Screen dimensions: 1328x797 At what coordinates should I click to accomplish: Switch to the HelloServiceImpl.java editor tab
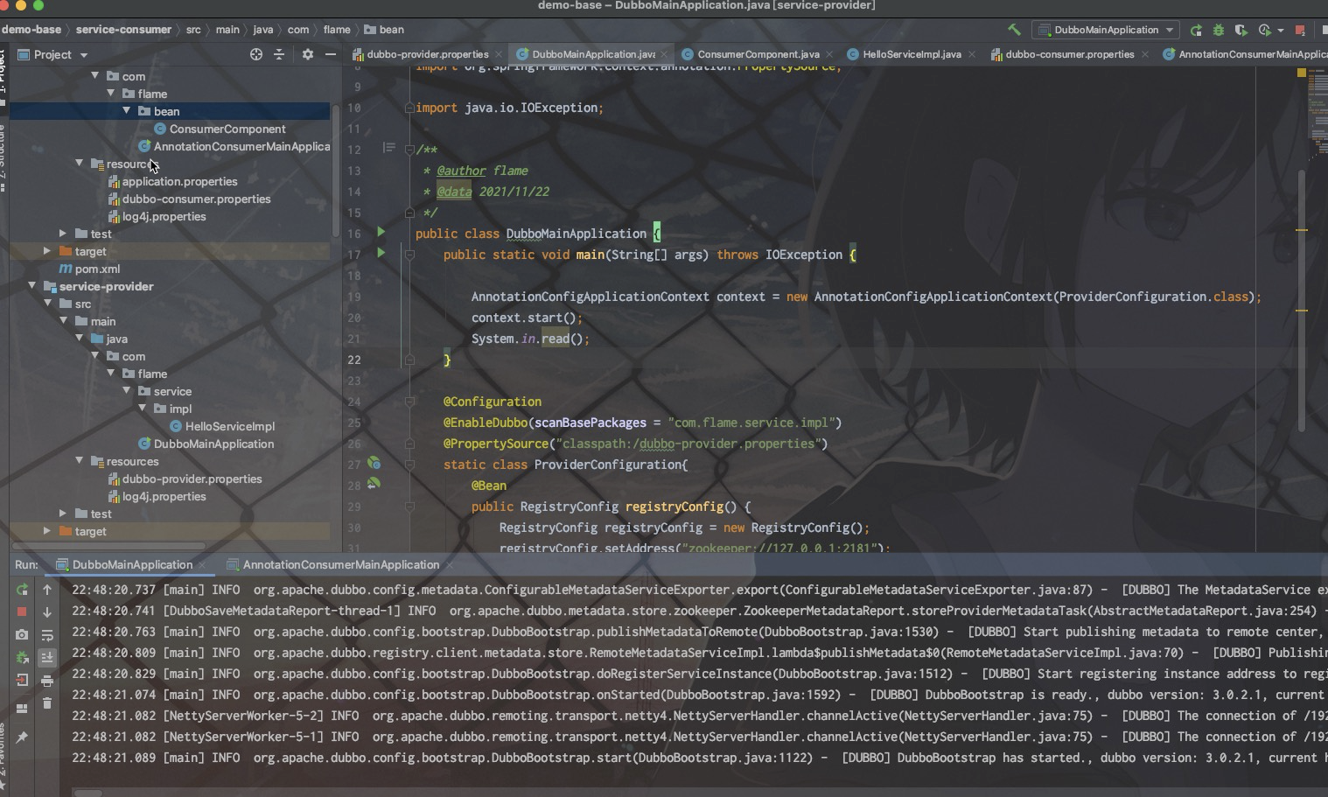(912, 54)
